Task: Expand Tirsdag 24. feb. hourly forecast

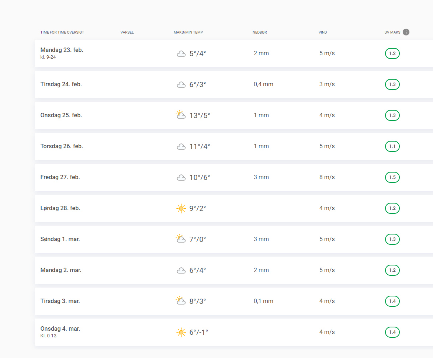Action: [61, 84]
